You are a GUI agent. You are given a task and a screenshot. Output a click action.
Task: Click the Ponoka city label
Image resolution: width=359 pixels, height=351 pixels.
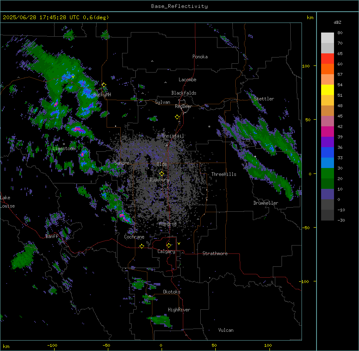(x=200, y=57)
